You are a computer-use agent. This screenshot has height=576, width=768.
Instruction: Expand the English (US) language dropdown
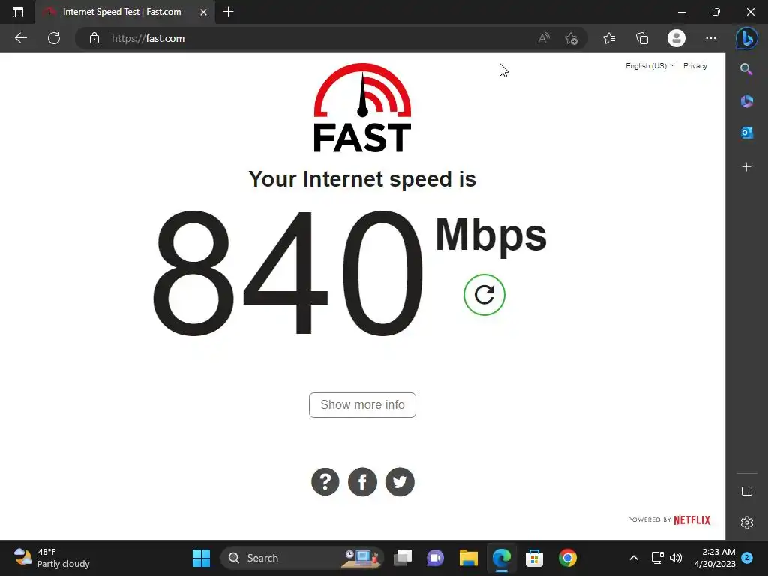coord(650,66)
